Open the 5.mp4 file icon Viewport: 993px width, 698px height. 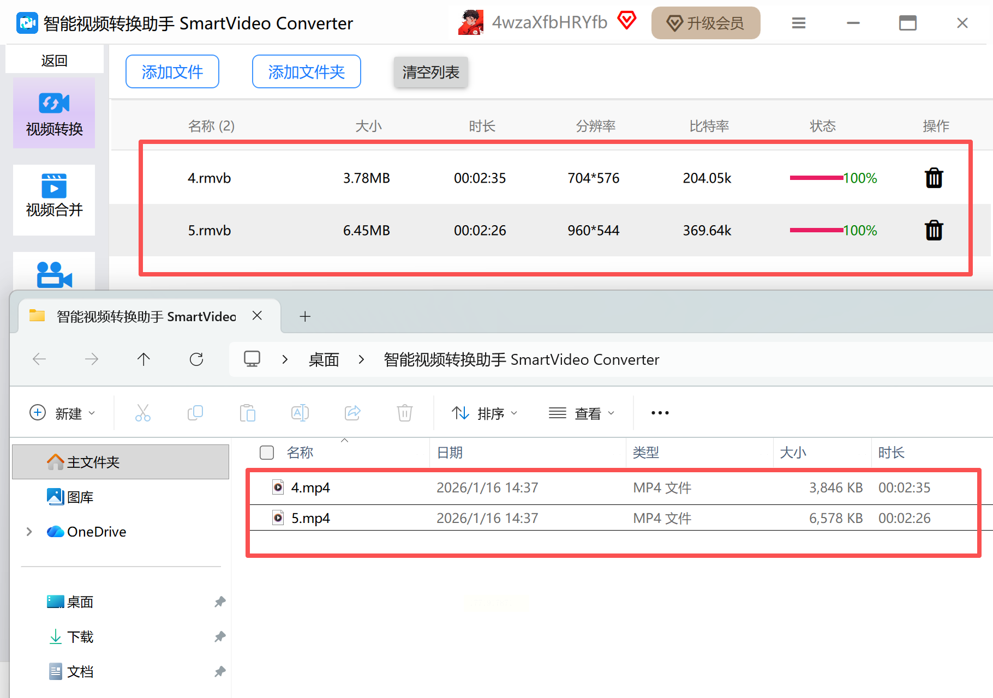278,518
